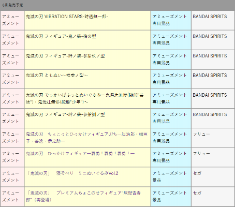Select the ともぬい 拾参ノ型 entry
Image resolution: width=235 pixels, height=207 pixels.
click(87, 79)
